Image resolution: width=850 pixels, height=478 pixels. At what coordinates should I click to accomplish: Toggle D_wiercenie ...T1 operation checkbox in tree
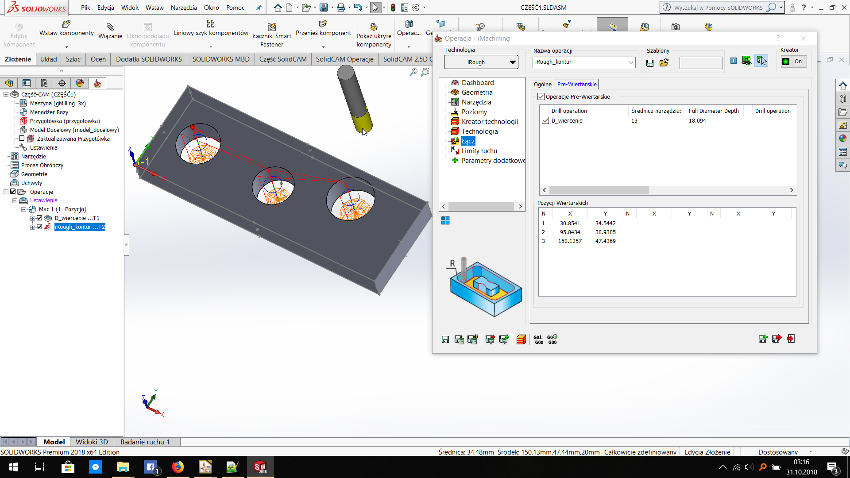click(39, 218)
